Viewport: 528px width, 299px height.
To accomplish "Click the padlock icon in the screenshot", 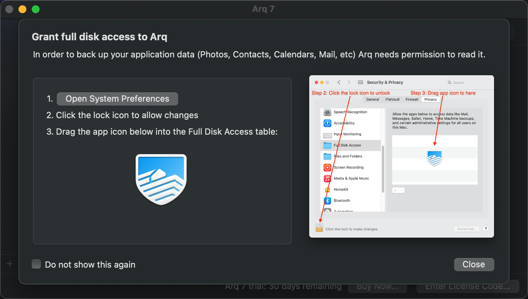I will (x=319, y=228).
